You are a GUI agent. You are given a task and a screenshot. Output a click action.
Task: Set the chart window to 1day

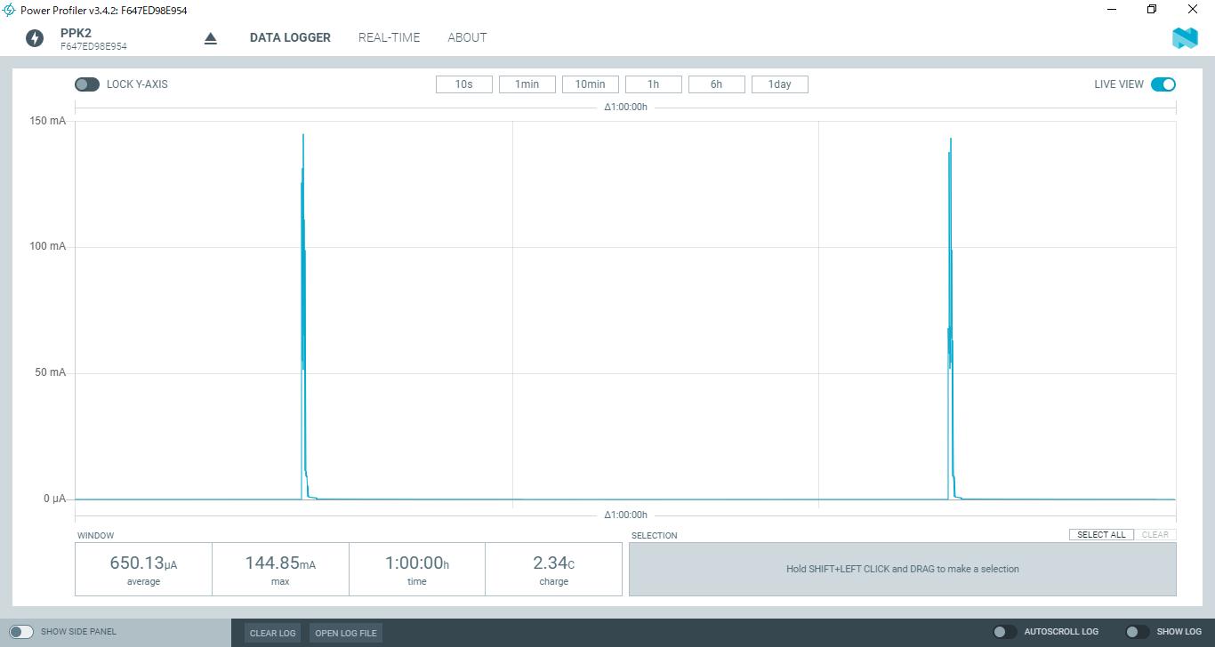pyautogui.click(x=779, y=84)
